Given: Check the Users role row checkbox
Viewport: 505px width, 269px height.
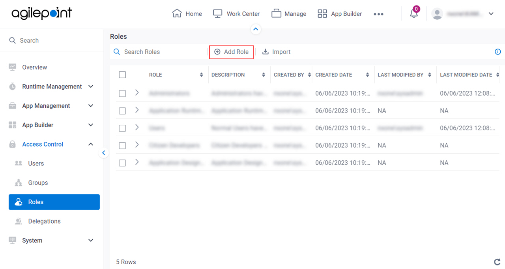Looking at the screenshot, I should 122,128.
